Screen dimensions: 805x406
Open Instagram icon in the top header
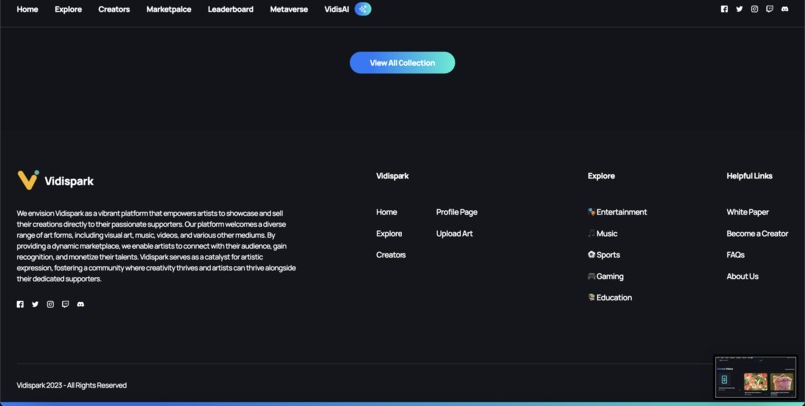point(754,9)
